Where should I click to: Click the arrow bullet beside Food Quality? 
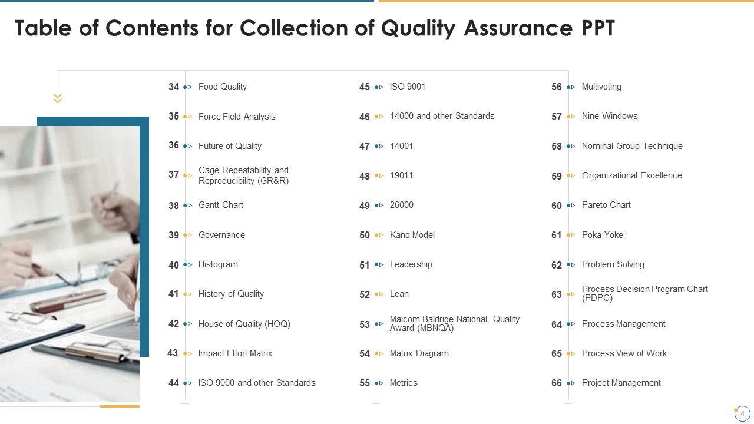click(x=188, y=87)
